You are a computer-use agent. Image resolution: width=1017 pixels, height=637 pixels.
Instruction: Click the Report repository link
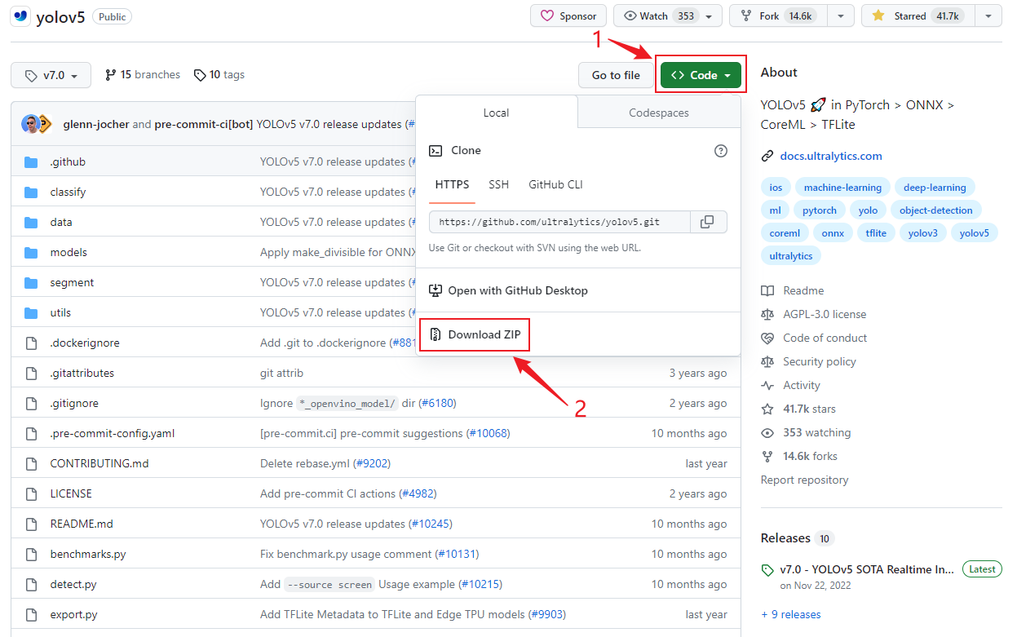click(804, 480)
